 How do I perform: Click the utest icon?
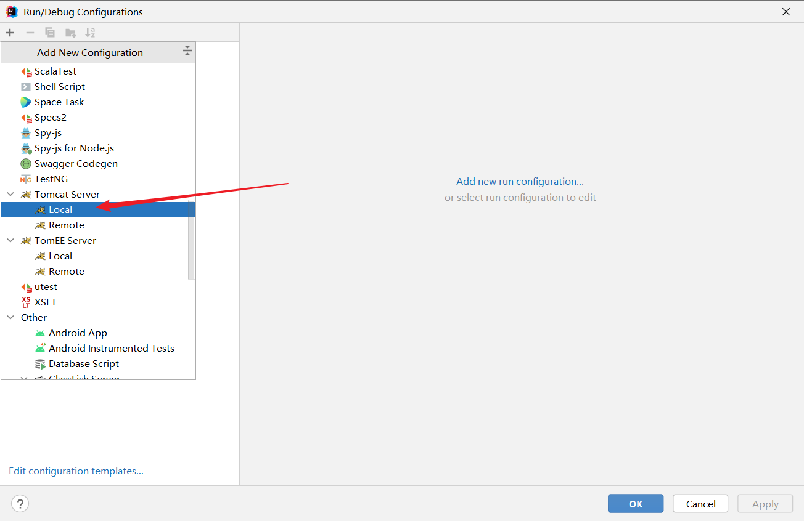26,287
